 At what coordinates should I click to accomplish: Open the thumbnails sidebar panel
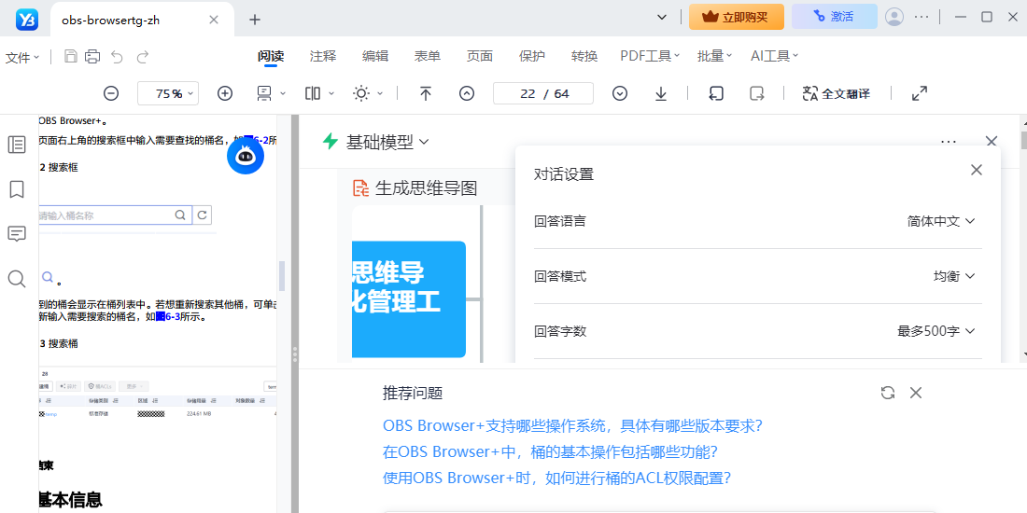[17, 145]
